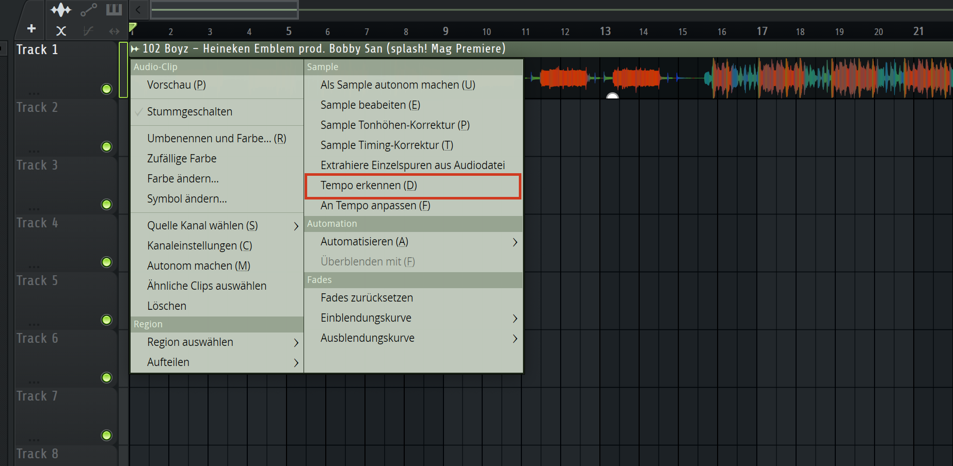Click the white fade handle under waveform

tap(612, 96)
